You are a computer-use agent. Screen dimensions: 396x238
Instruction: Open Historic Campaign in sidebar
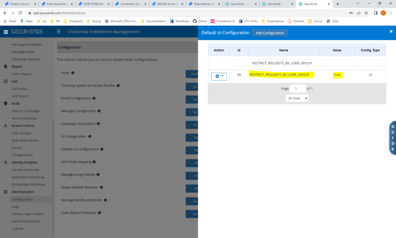(x=26, y=111)
